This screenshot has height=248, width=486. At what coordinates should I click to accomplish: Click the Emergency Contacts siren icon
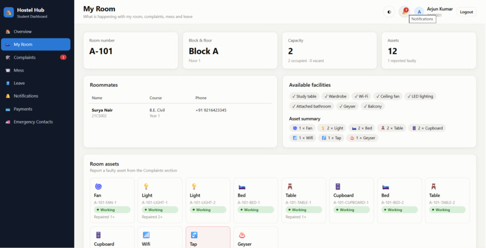point(8,122)
